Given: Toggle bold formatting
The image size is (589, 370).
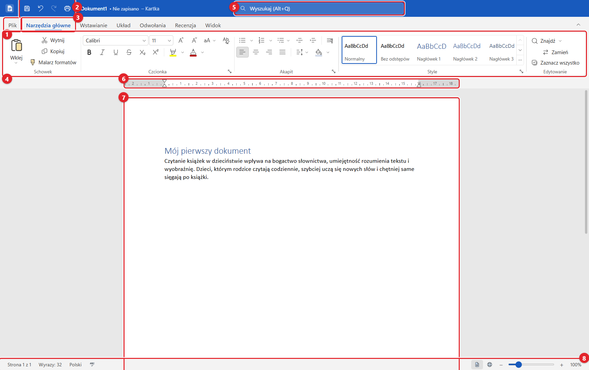Looking at the screenshot, I should click(x=89, y=52).
